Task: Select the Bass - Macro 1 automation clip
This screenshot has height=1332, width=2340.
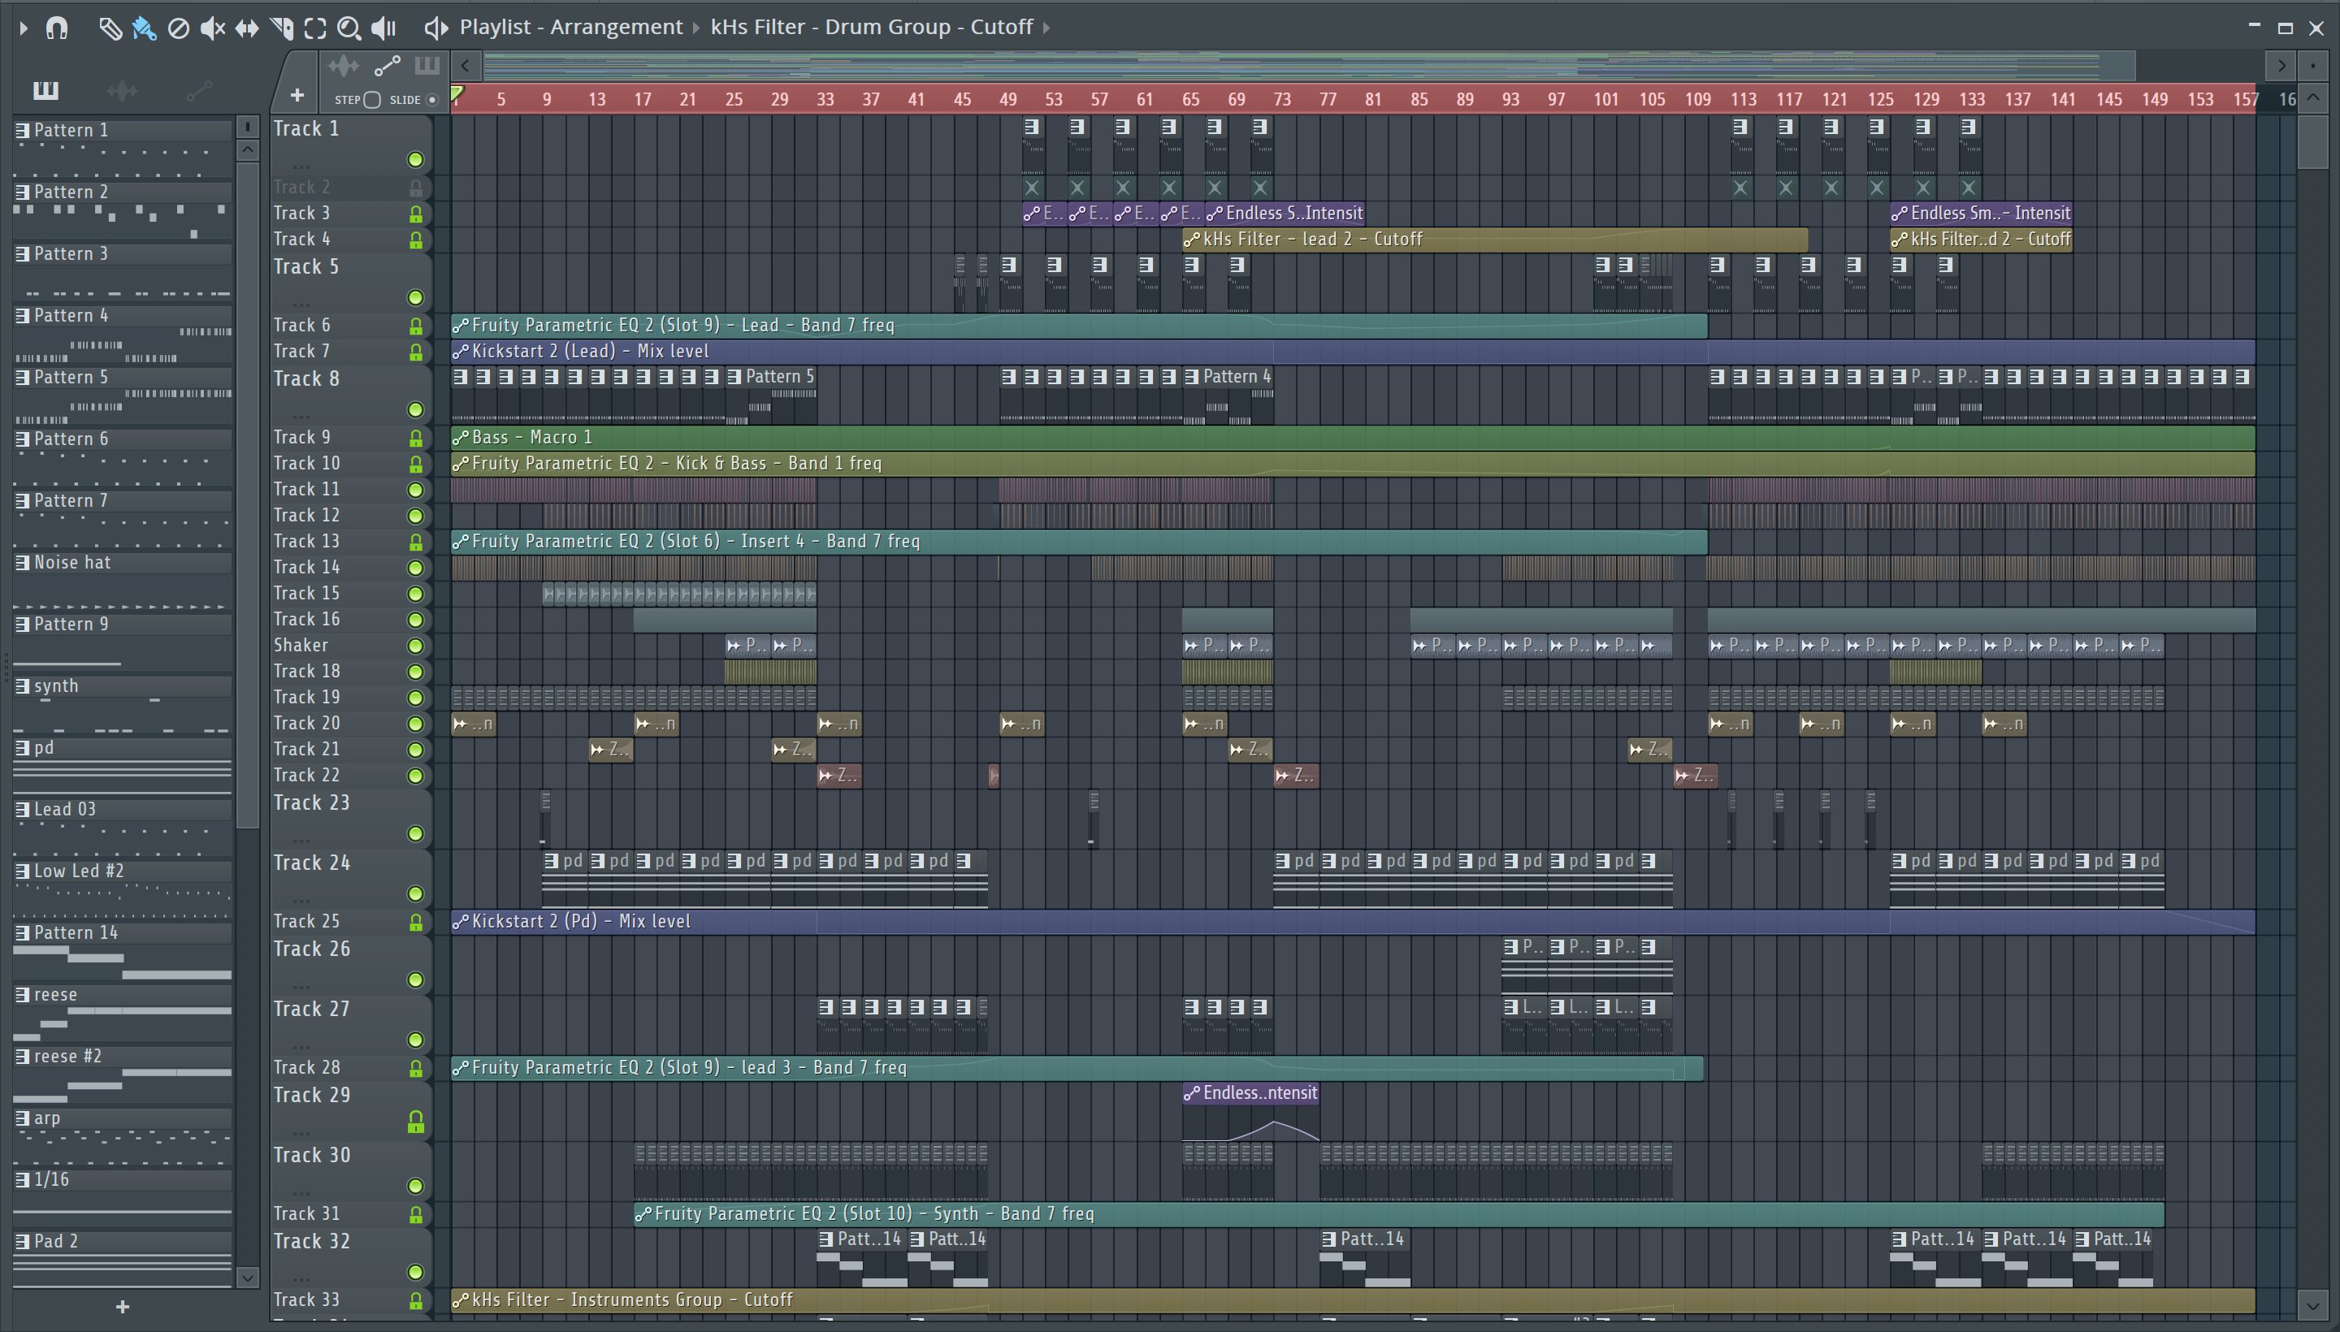Action: tap(1353, 439)
